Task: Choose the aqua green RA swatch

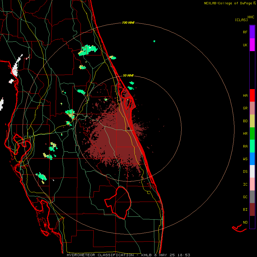Action: click(252, 146)
